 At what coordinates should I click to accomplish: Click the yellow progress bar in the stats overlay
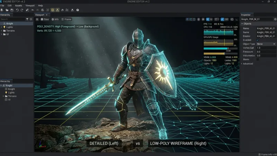click(221, 54)
